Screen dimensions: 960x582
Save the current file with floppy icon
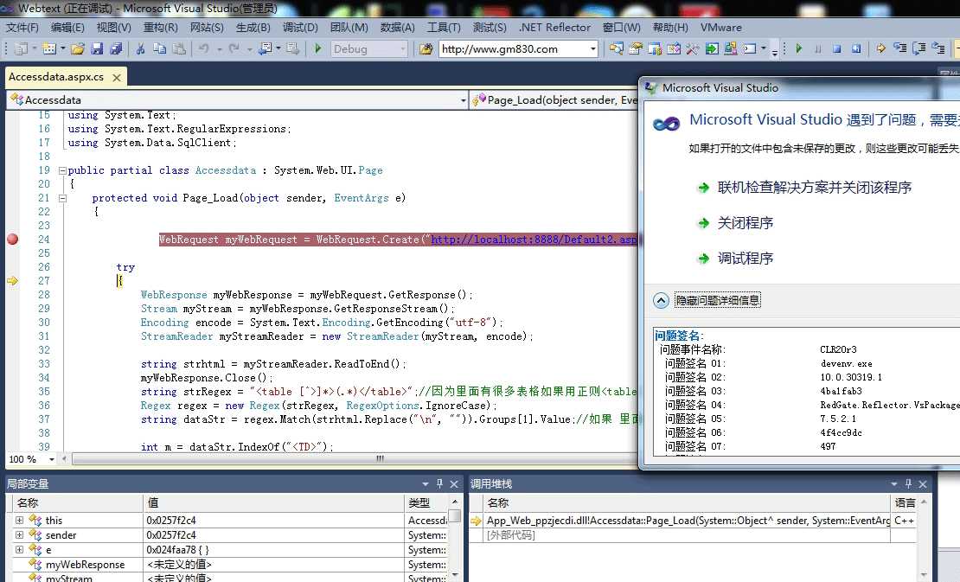[x=97, y=49]
